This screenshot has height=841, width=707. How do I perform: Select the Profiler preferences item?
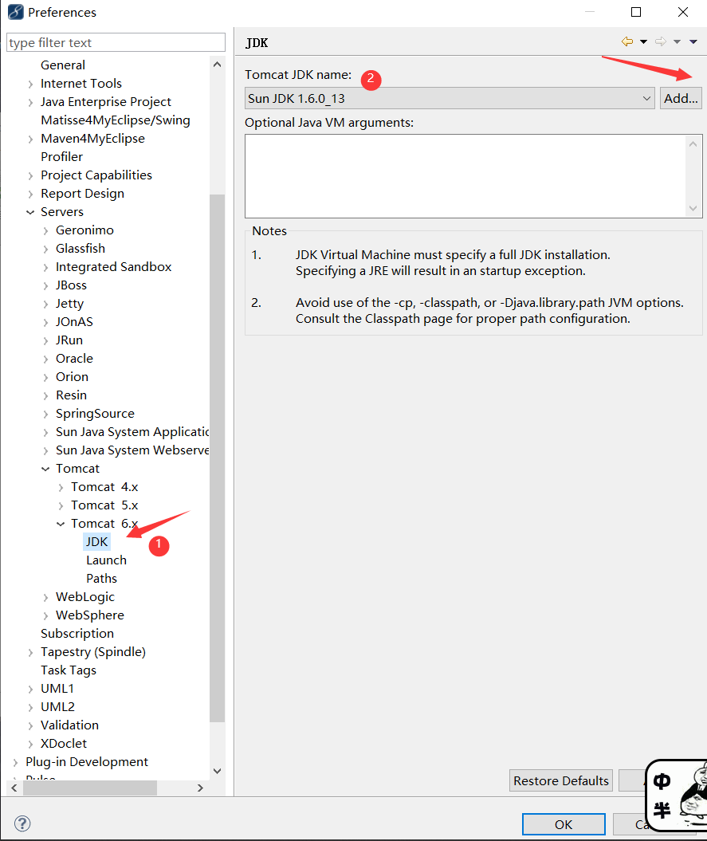point(61,156)
